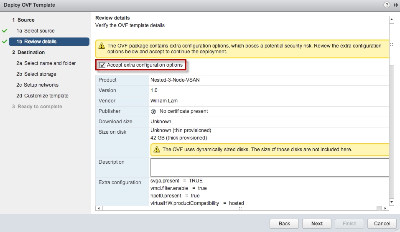Click vertical scrollbar down arrow
Screen dimensions: 400x232
pos(392,202)
